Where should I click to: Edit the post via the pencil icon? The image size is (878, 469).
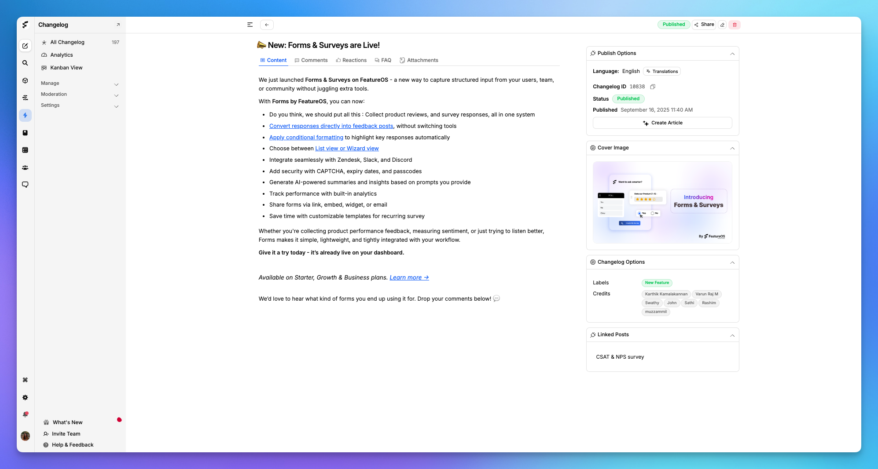[x=722, y=25]
